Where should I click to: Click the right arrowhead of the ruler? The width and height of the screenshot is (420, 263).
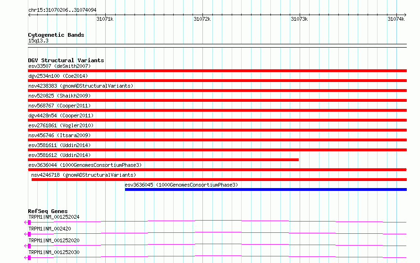(x=405, y=15)
